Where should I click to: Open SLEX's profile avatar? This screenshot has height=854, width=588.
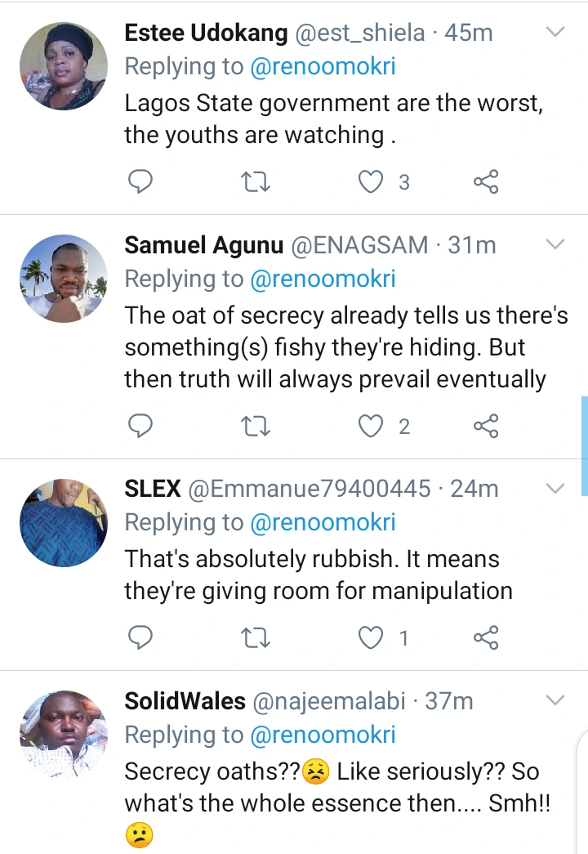coord(64,523)
